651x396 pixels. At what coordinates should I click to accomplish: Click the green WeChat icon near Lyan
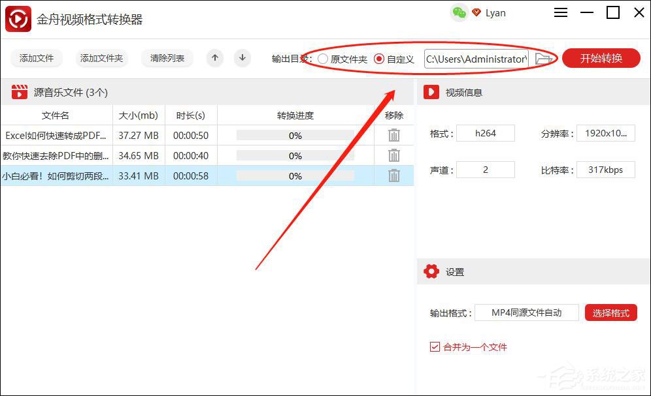click(x=458, y=12)
